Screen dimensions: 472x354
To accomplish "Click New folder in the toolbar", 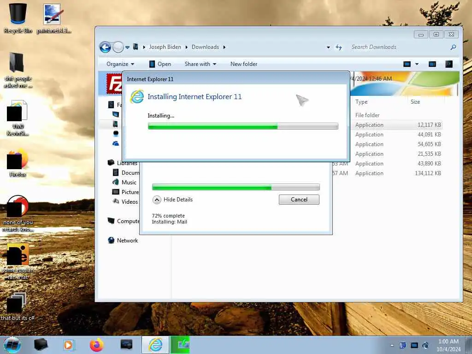I will pyautogui.click(x=244, y=64).
